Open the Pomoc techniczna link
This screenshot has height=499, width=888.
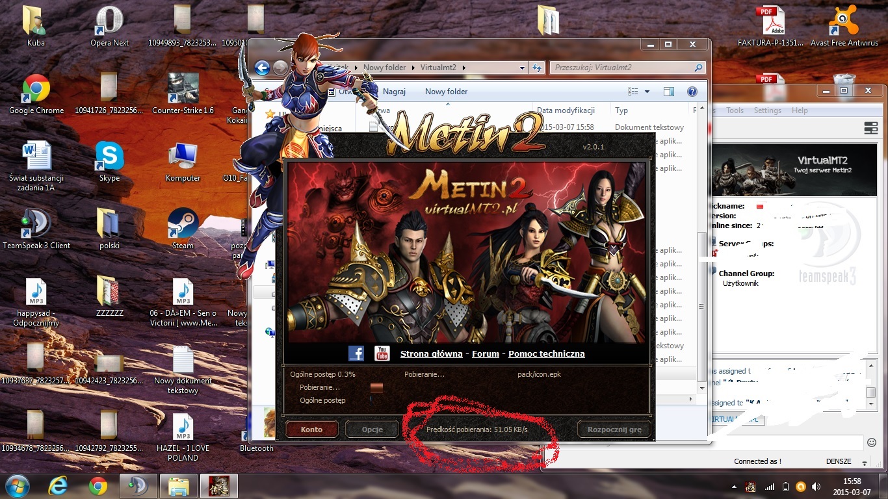547,354
